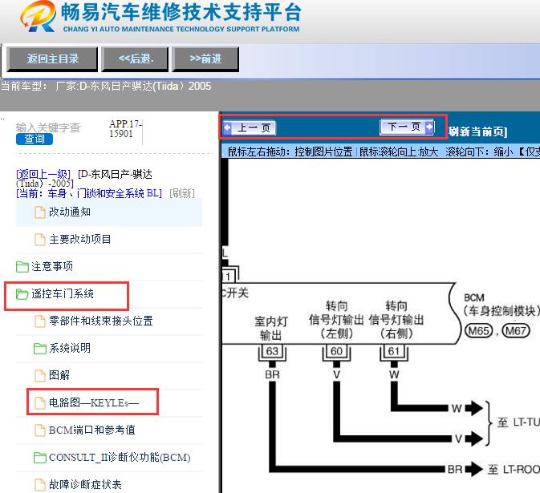Click document icon beside 图解
The image size is (540, 493).
coord(40,376)
